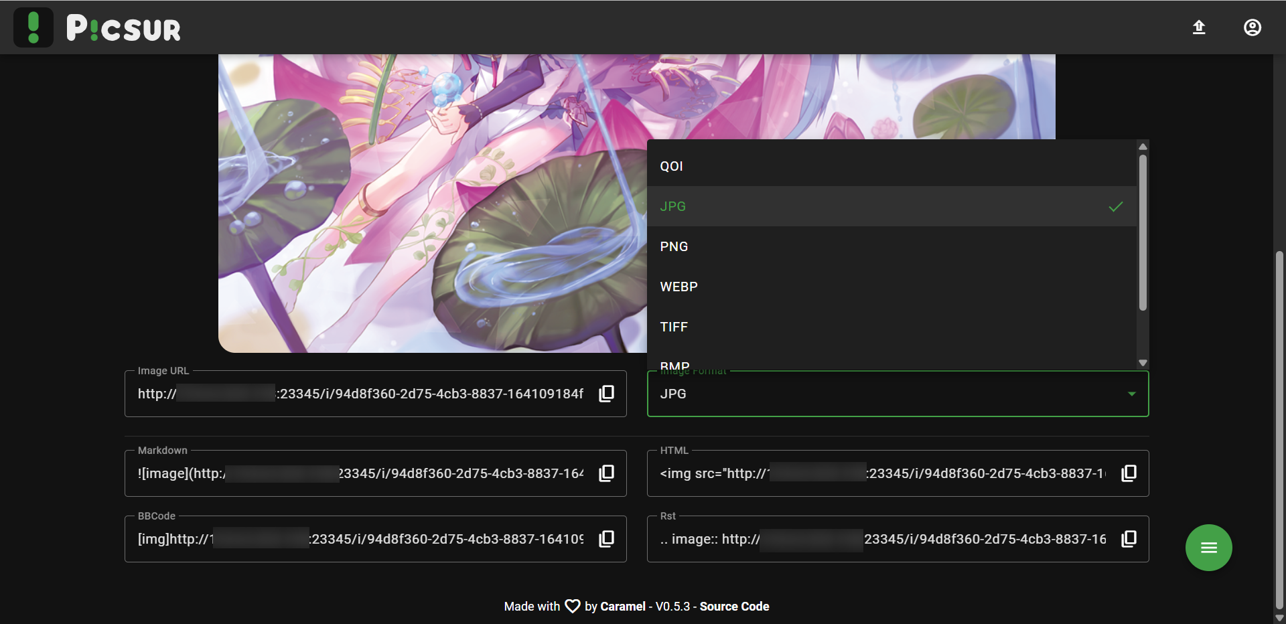Copy the Rst image code
Screen dimensions: 1286x624
click(1129, 539)
